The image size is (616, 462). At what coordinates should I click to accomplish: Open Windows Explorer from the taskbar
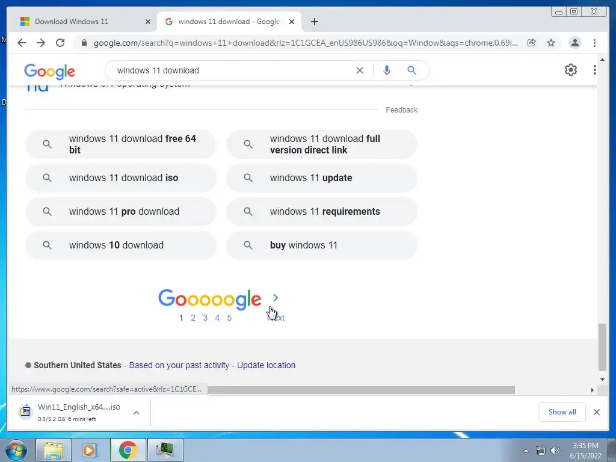coord(54,450)
